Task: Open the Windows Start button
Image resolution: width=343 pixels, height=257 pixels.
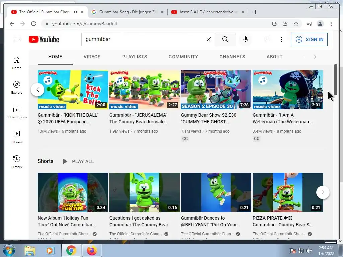Action: (8, 250)
